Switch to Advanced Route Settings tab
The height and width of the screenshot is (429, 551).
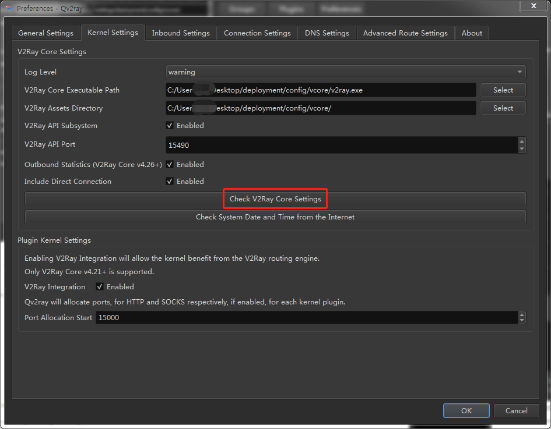click(x=405, y=33)
